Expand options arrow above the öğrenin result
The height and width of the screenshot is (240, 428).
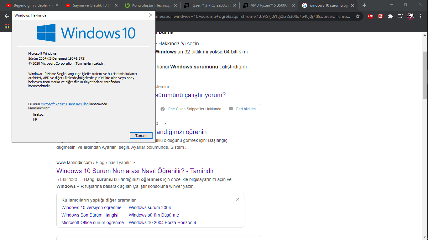click(x=165, y=123)
